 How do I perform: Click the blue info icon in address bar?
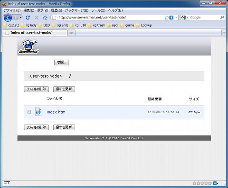(171, 18)
